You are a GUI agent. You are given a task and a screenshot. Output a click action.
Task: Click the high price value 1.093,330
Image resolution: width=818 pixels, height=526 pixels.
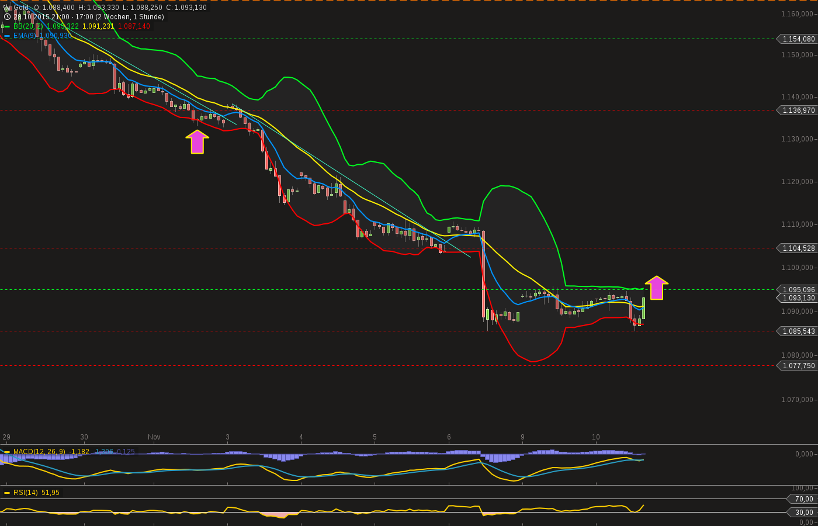click(103, 8)
